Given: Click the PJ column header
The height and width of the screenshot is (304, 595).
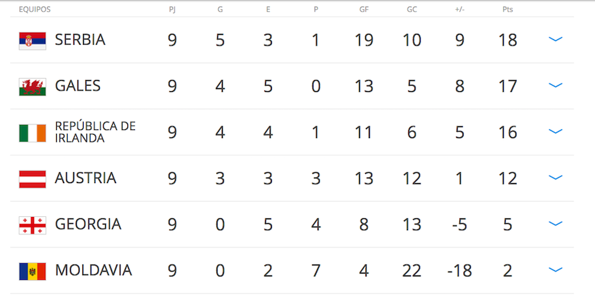Looking at the screenshot, I should click(x=172, y=10).
